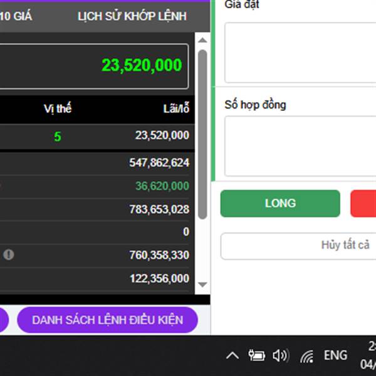Click the info warning icon beside 760,358,330
376x376 pixels.
click(9, 254)
